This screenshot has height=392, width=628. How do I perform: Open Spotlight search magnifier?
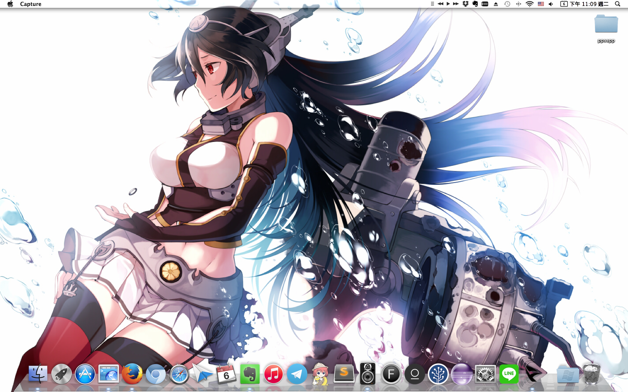pos(618,4)
